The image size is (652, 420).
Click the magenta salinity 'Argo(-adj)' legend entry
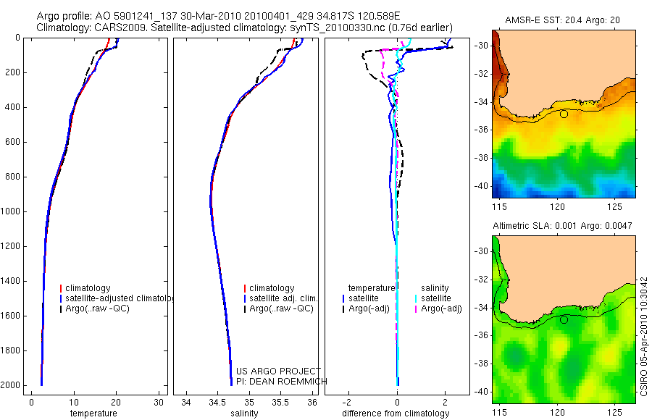pyautogui.click(x=438, y=308)
